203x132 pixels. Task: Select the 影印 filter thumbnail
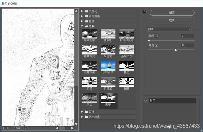point(108,98)
